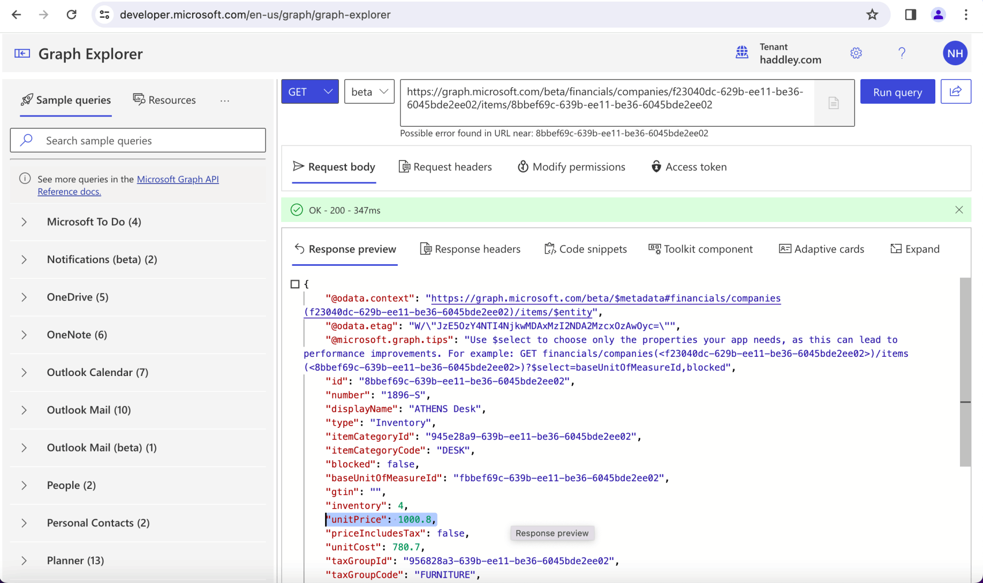
Task: Switch to the Request headers tab
Action: pos(445,167)
